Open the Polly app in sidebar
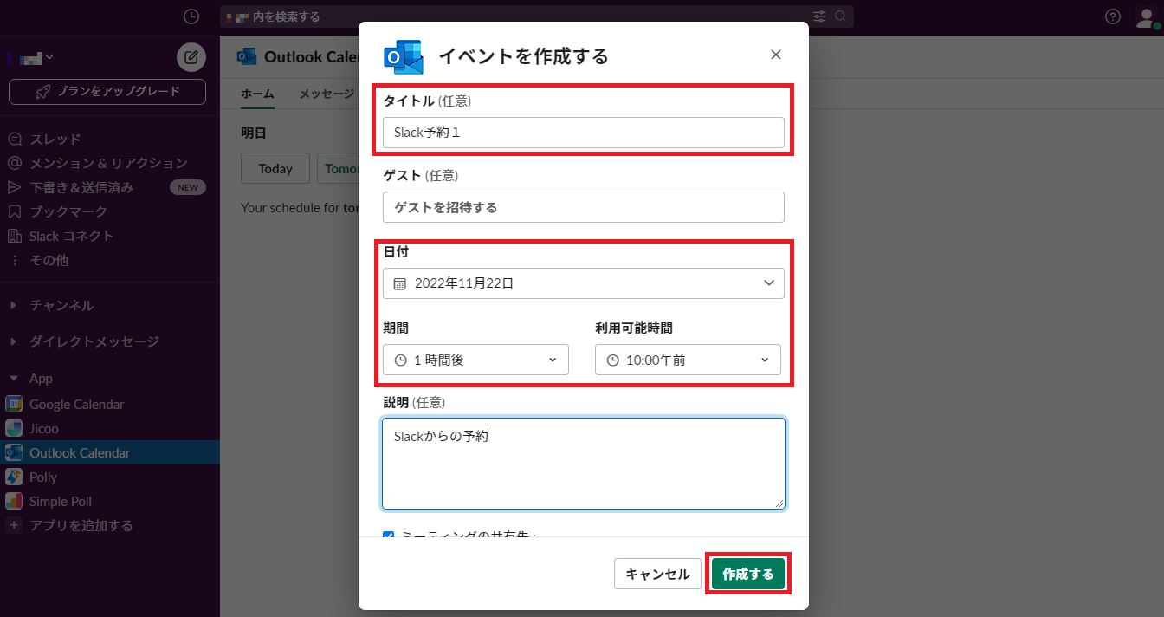This screenshot has width=1164, height=617. [x=43, y=477]
